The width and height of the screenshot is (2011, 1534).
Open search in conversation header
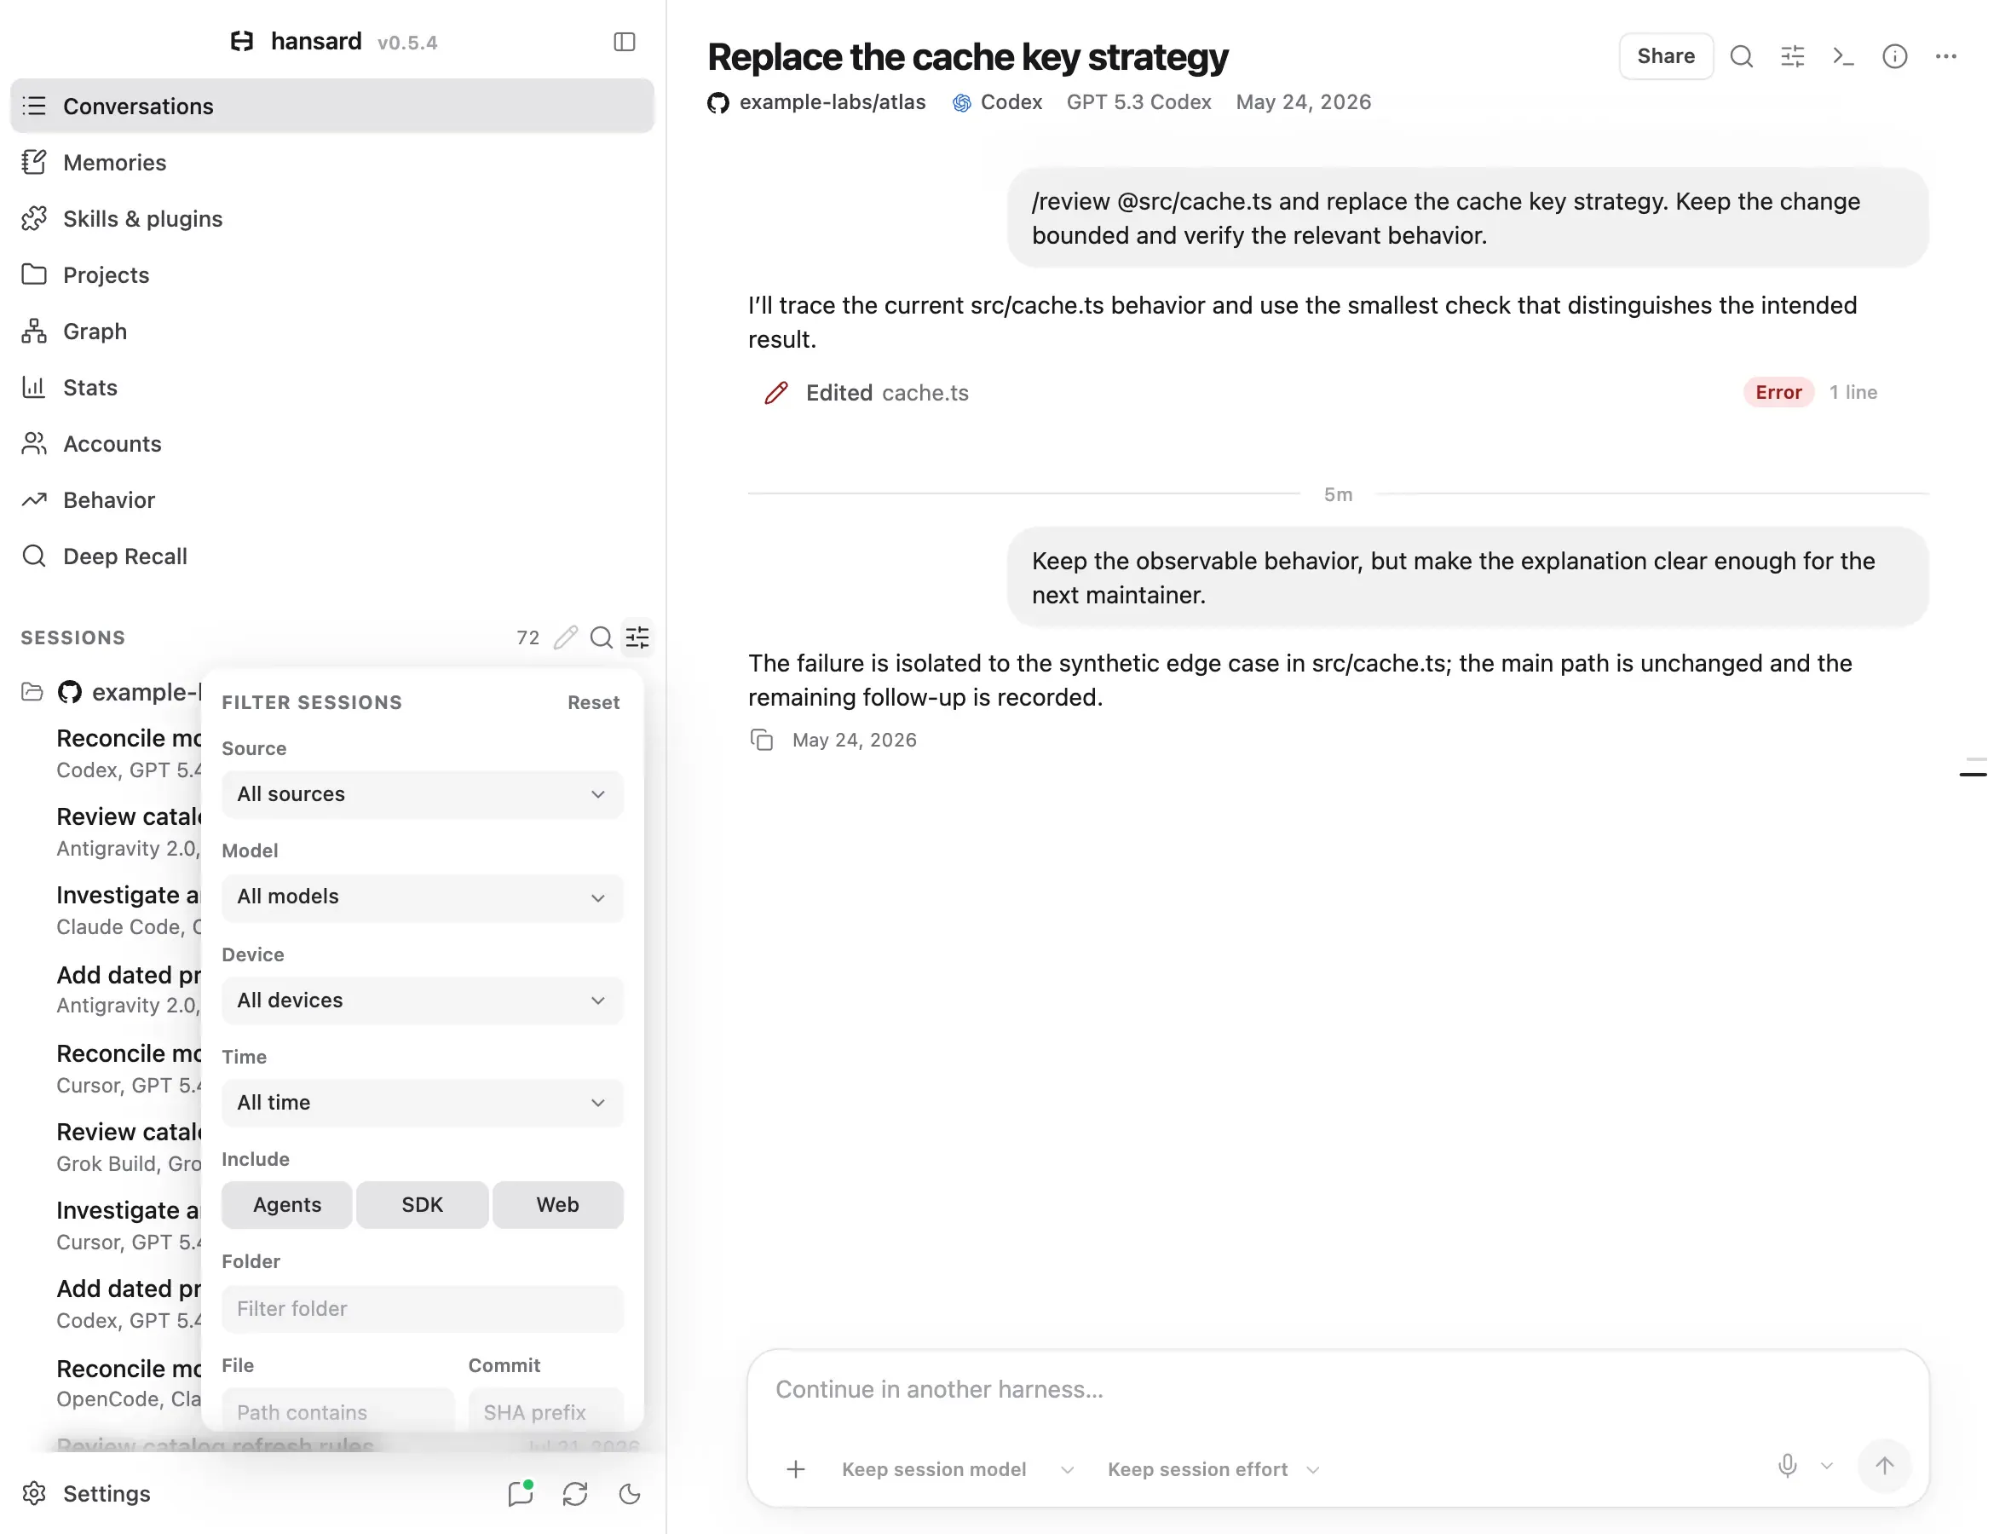coord(1742,56)
